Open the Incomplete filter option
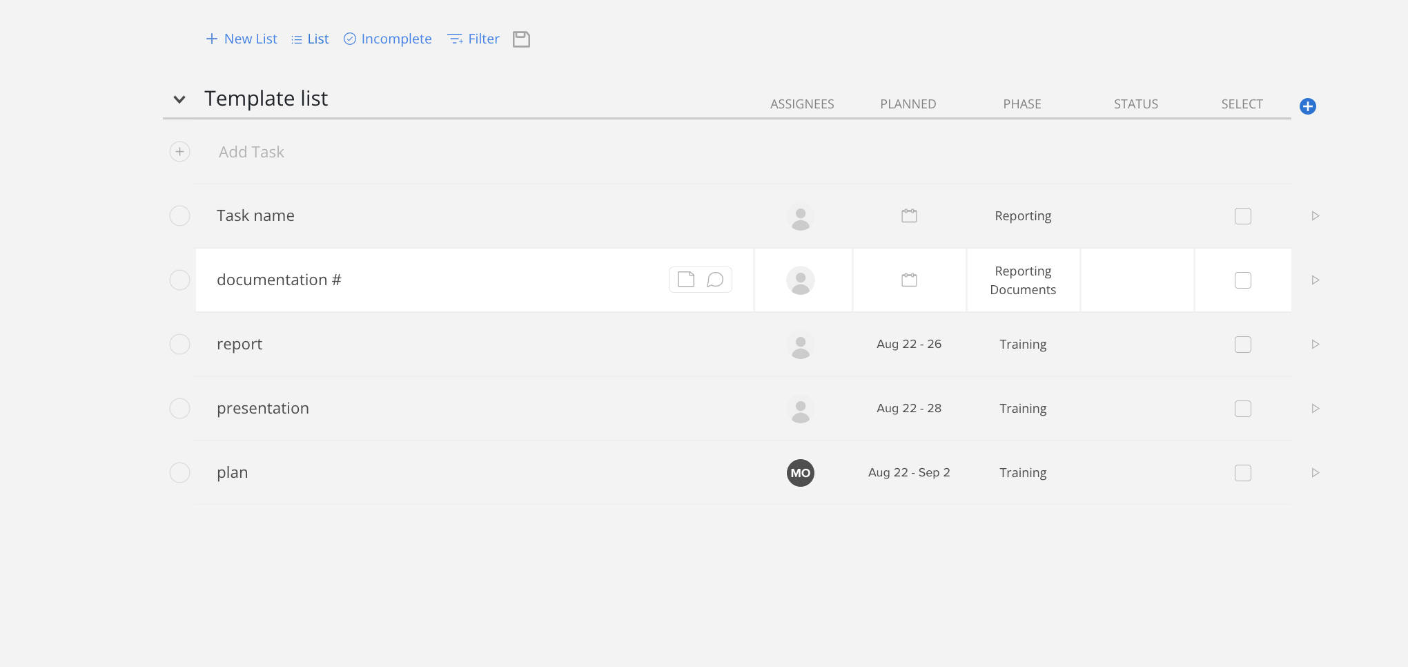This screenshot has height=667, width=1408. click(x=387, y=39)
